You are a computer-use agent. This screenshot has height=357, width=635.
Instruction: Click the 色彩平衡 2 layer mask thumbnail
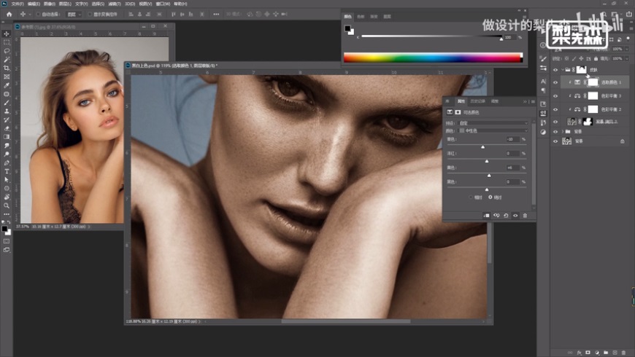593,108
